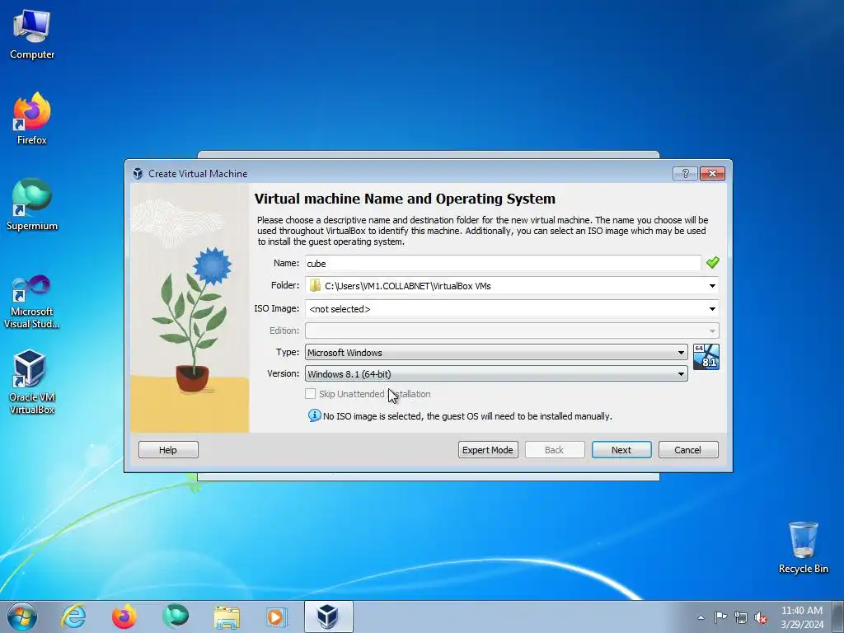The image size is (844, 633).
Task: Switch to Expert Mode
Action: coord(488,449)
